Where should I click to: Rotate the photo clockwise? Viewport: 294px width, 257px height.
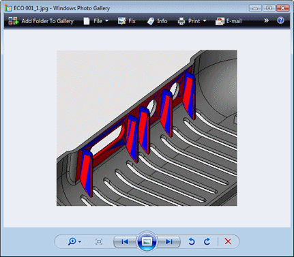(x=207, y=241)
